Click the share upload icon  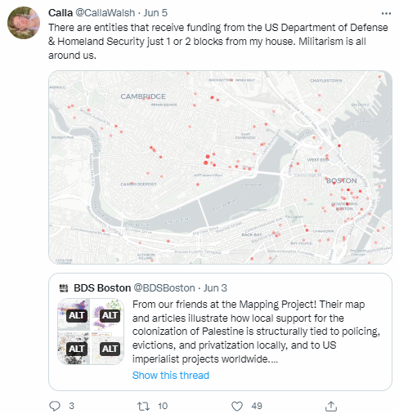pyautogui.click(x=331, y=406)
